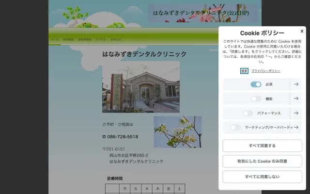Enable the パフォーマンス cookie switch
Image resolution: width=310 pixels, height=194 pixels.
coord(248,113)
